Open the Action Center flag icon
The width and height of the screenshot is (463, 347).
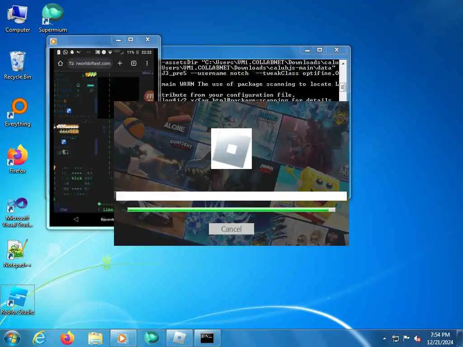point(406,338)
